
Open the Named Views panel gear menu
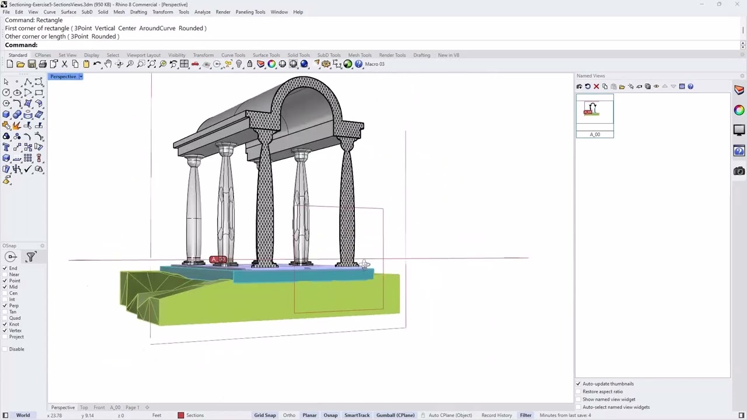(742, 76)
